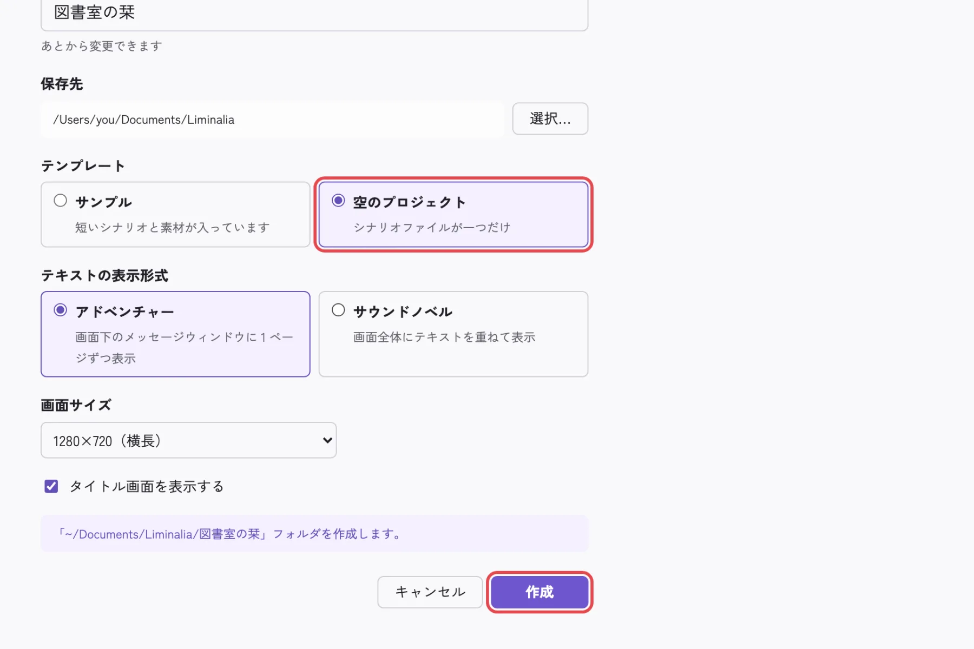Click the 画面サイズ heading
974x649 pixels.
coord(76,405)
